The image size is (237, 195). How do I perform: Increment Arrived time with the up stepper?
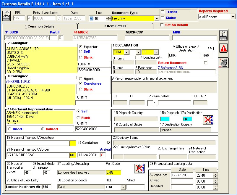pyautogui.click(x=215, y=180)
